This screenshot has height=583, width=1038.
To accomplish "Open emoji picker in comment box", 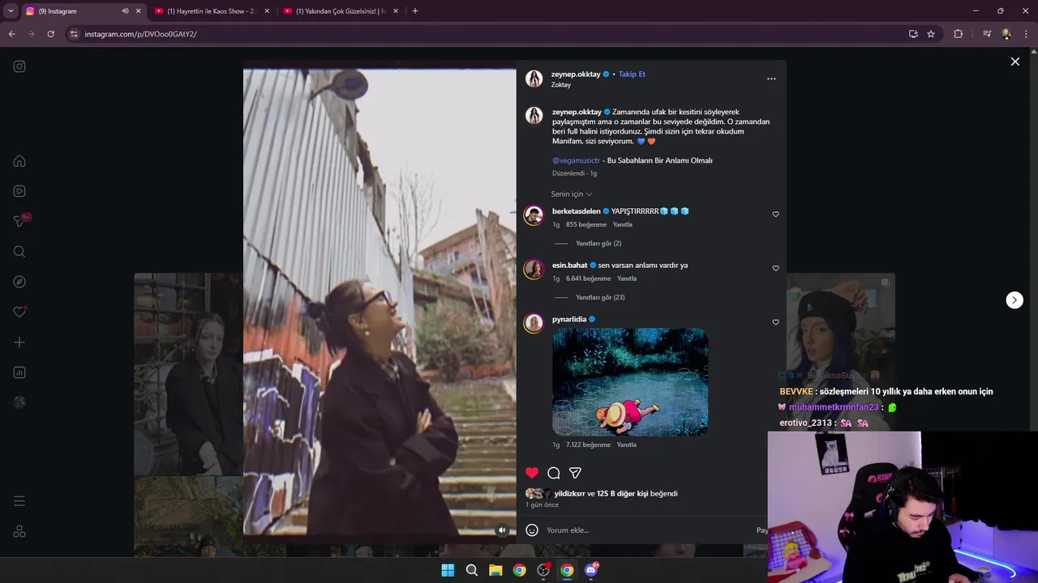I will (532, 530).
